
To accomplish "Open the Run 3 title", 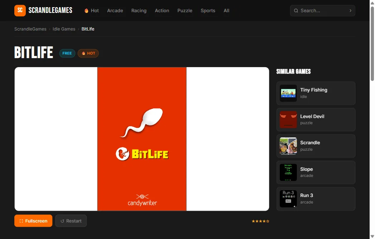I will point(306,195).
